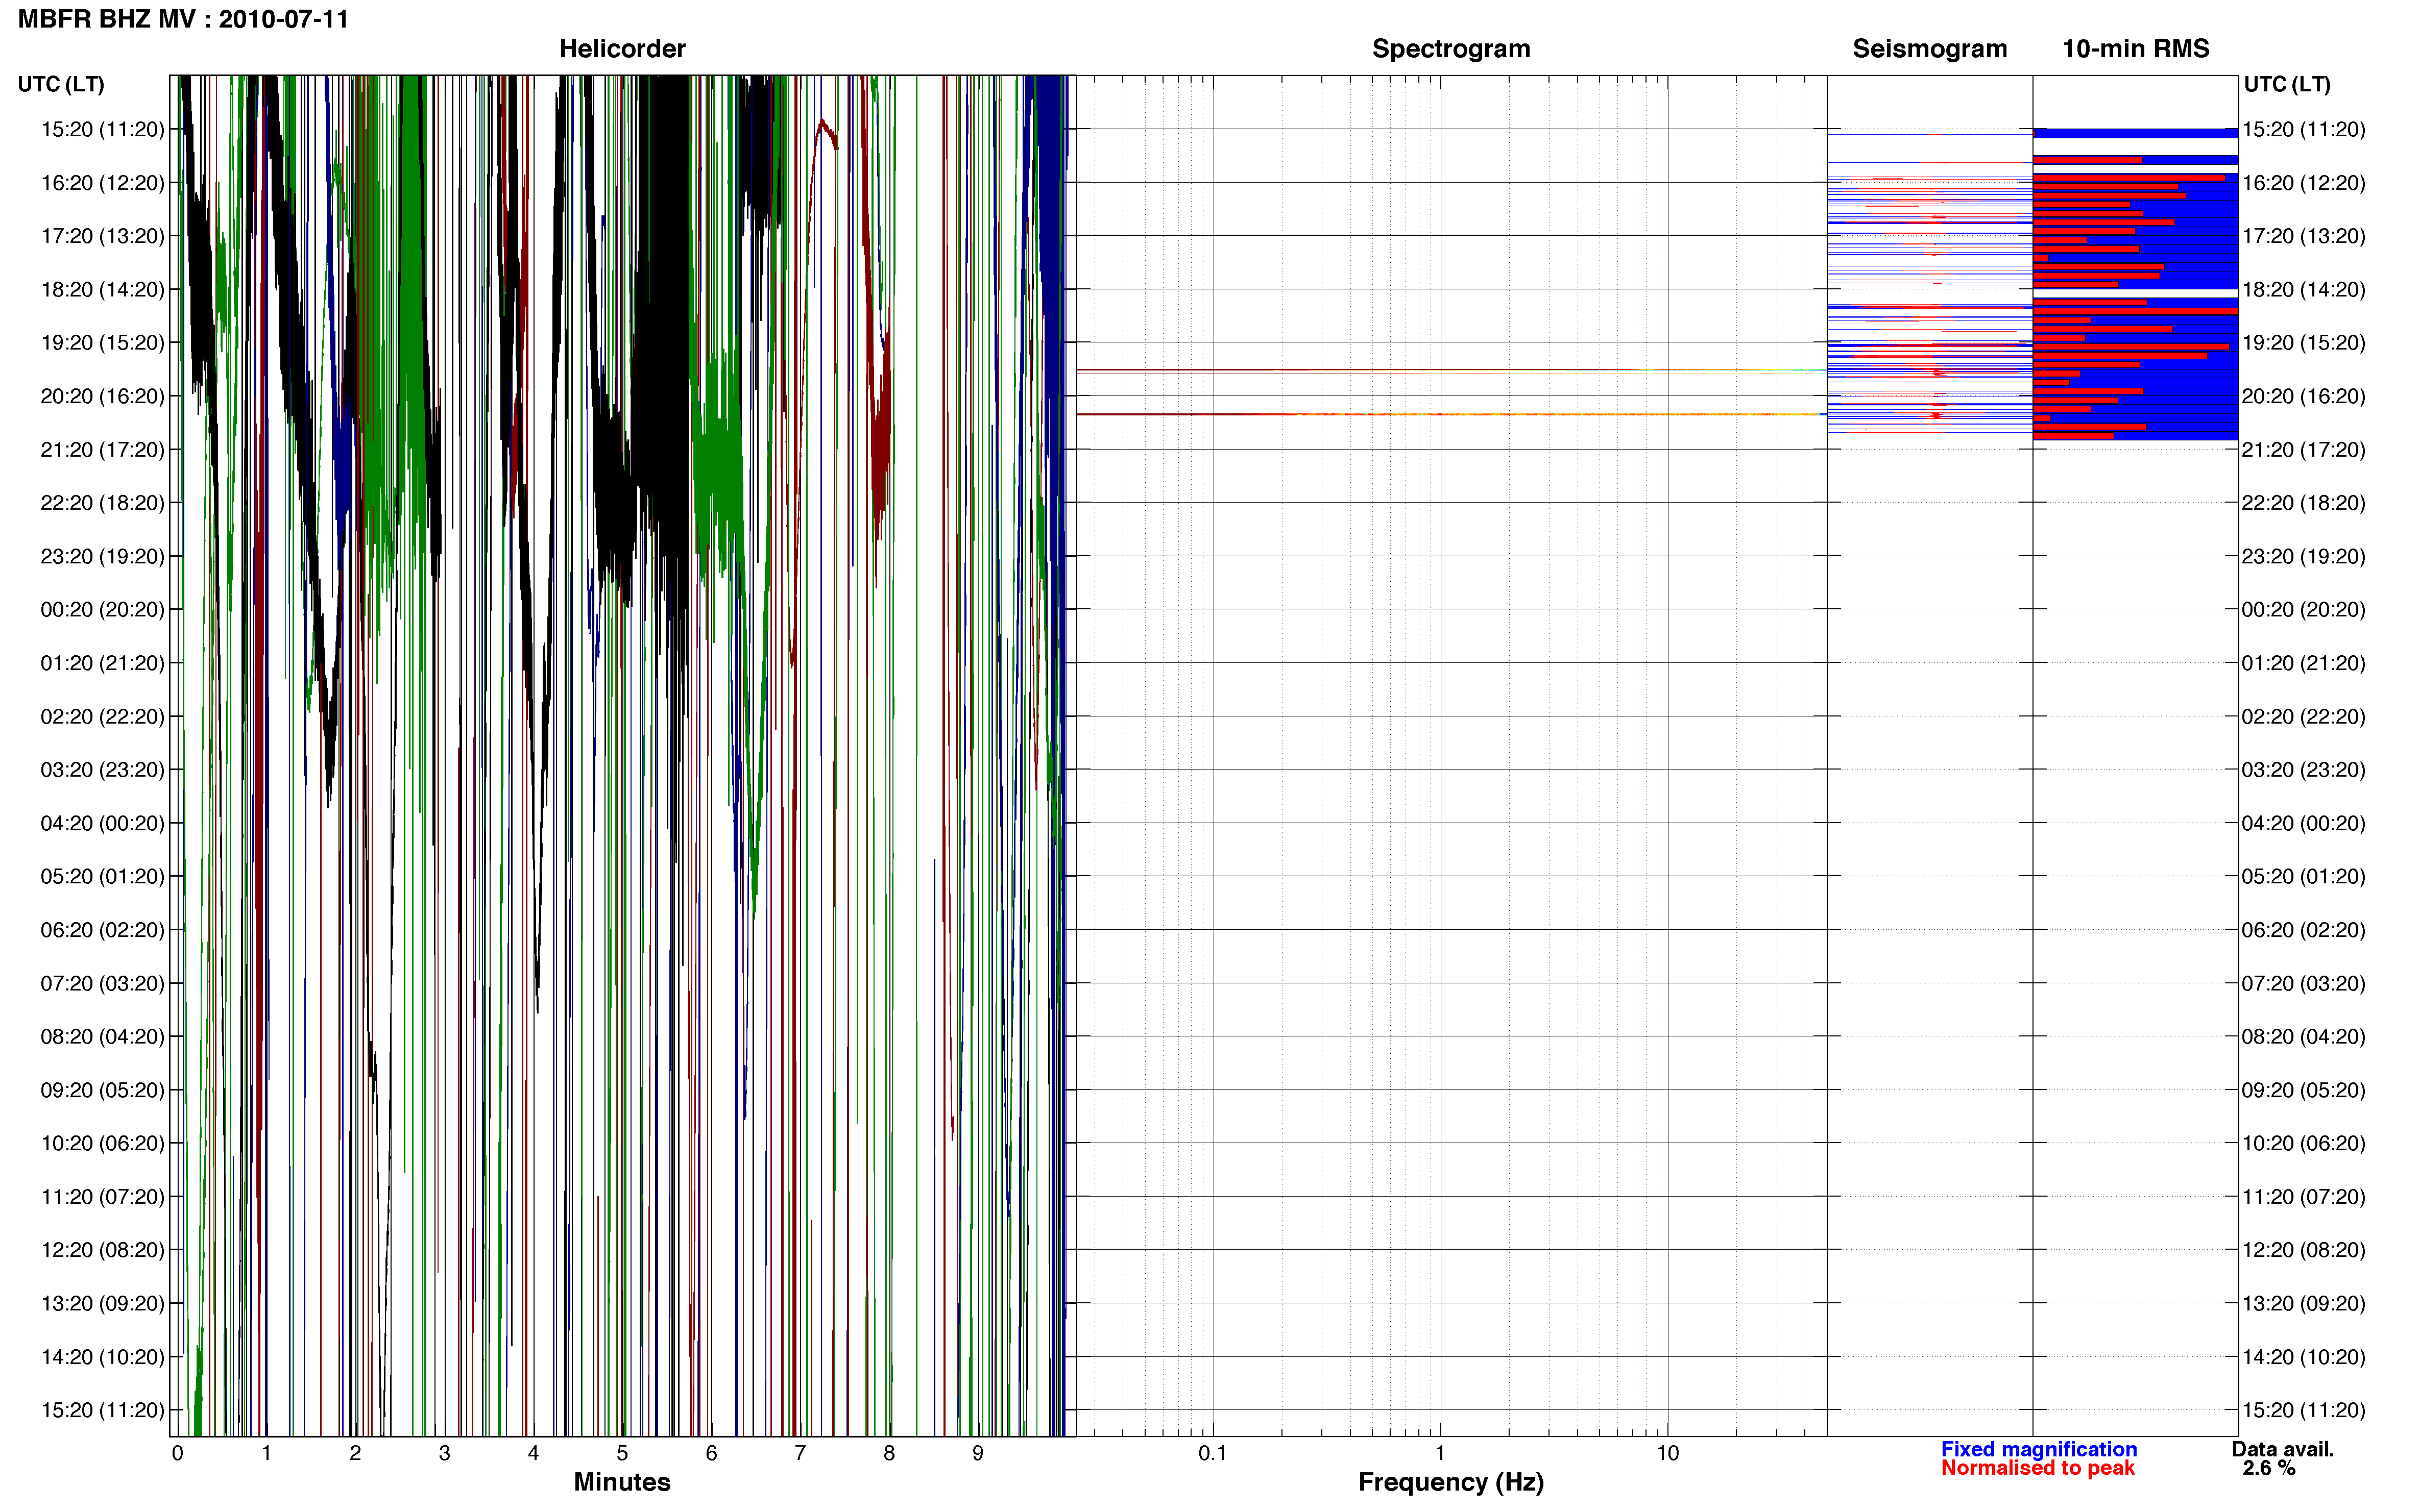Click the plot title 'MBFR BHZ MV : 2010-07-11'
Viewport: 2420px width, 1512px height.
click(x=183, y=19)
